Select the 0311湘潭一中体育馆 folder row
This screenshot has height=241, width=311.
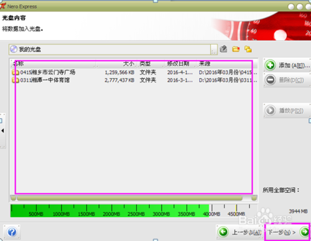134,80
